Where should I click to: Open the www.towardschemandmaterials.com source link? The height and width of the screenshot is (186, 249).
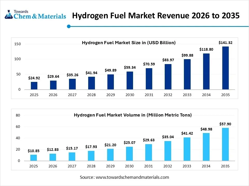point(132,177)
